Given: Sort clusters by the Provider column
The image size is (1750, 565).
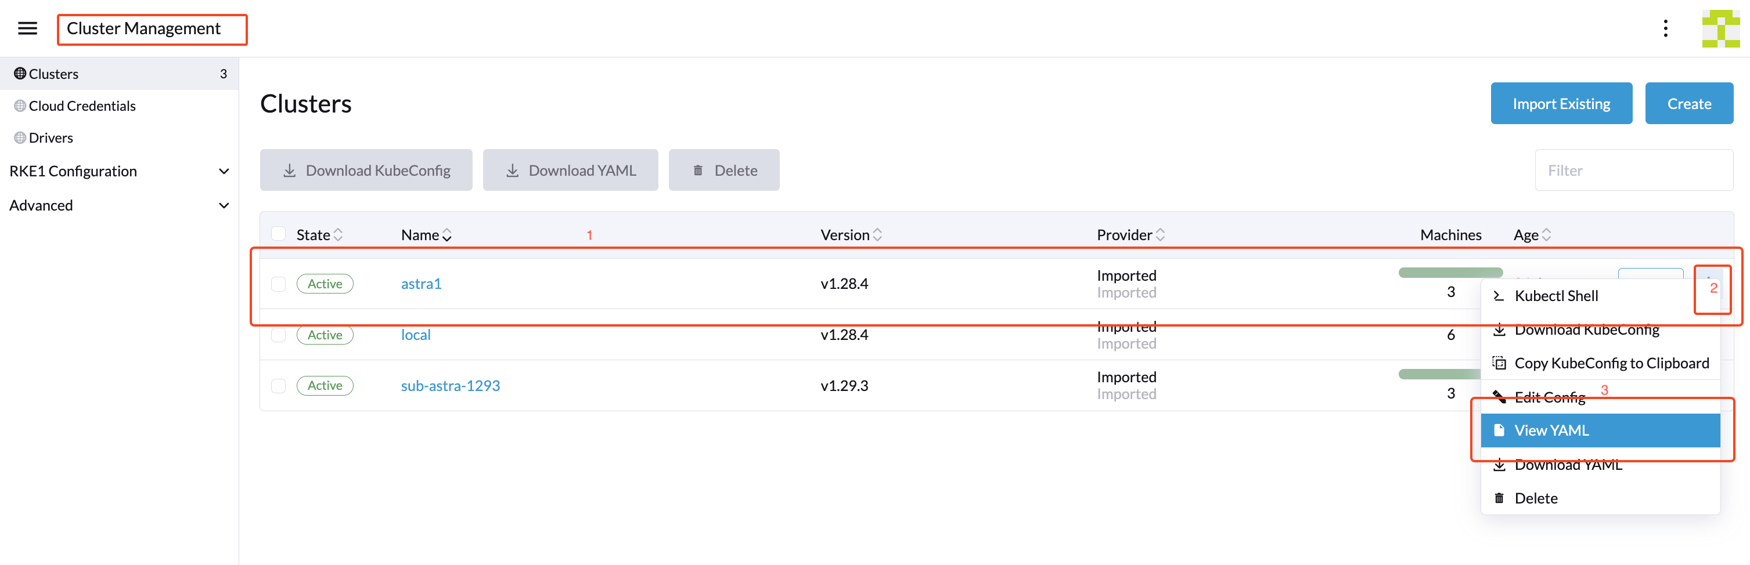Looking at the screenshot, I should click(x=1160, y=235).
